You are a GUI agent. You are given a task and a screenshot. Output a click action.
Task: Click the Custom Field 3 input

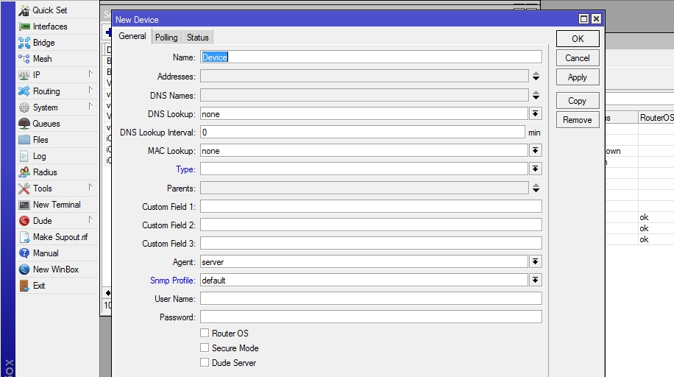point(371,243)
